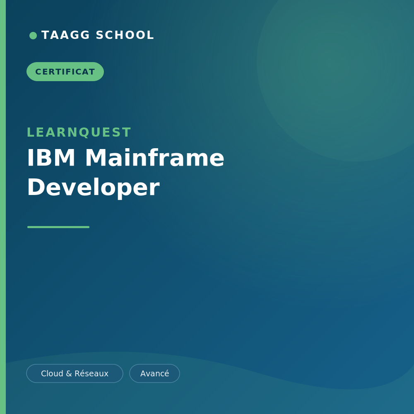Click the green dot beside TAAGG SCHOOL

tap(33, 35)
